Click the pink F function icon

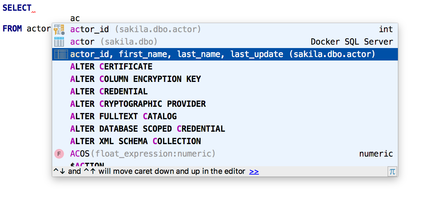pos(59,154)
